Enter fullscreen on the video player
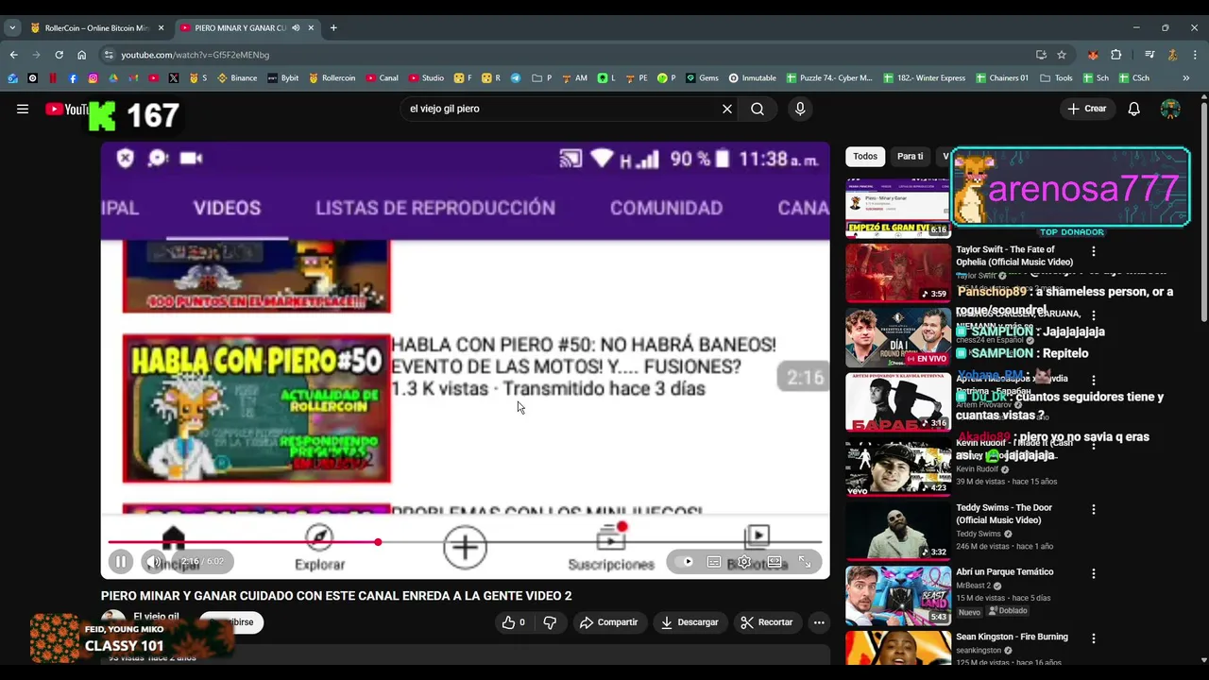The height and width of the screenshot is (680, 1209). [805, 562]
